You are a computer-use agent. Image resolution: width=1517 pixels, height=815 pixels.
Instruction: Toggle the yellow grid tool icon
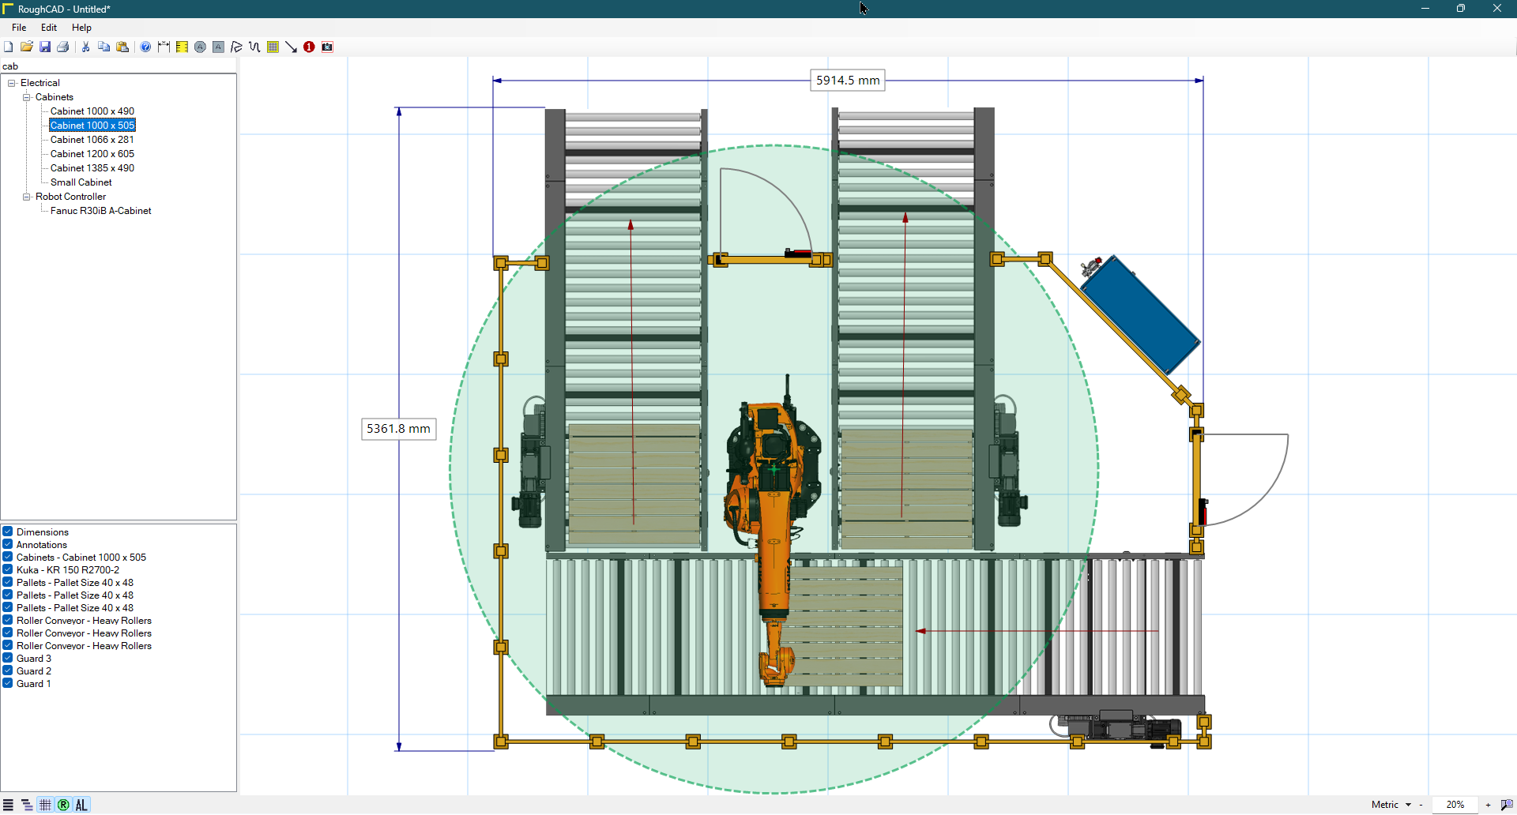(273, 47)
